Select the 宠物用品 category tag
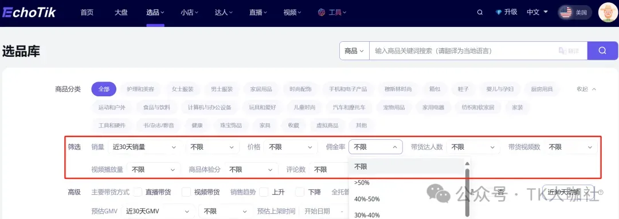This screenshot has width=619, height=219. tap(394, 107)
